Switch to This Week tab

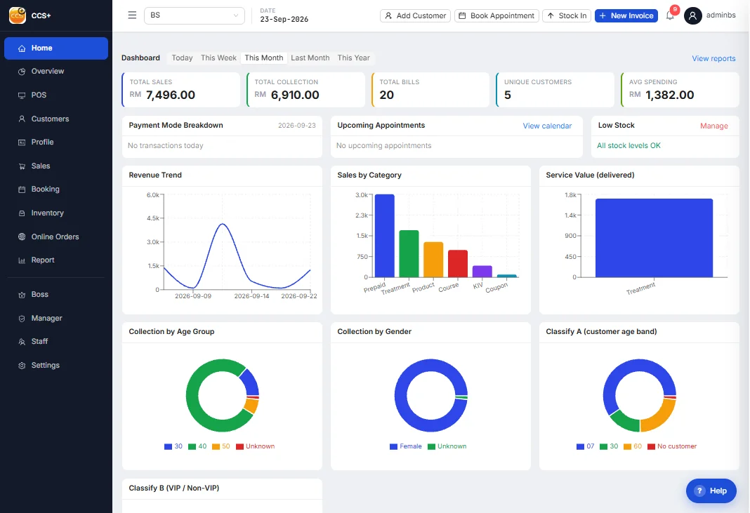coord(218,58)
